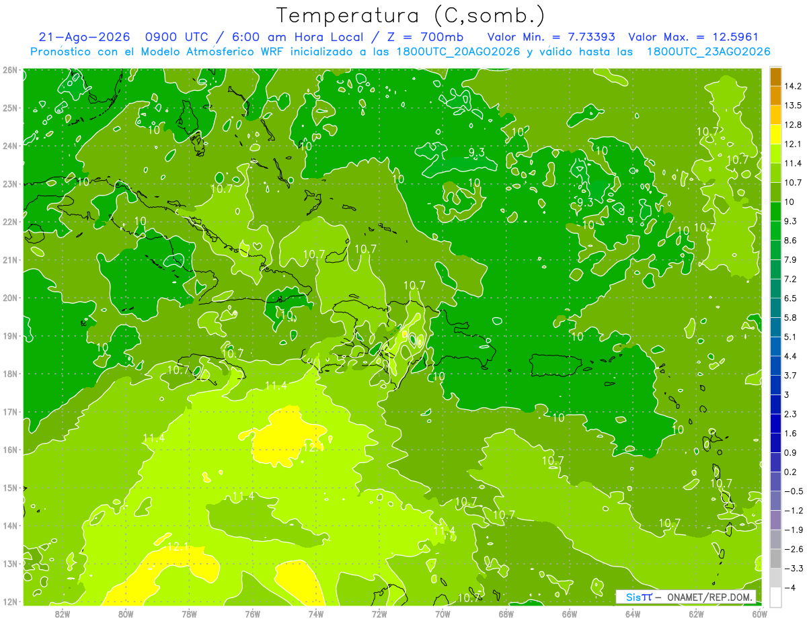Viewport: 807px width, 623px height.
Task: Pick the white legend swatch below -4
Action: (775, 597)
